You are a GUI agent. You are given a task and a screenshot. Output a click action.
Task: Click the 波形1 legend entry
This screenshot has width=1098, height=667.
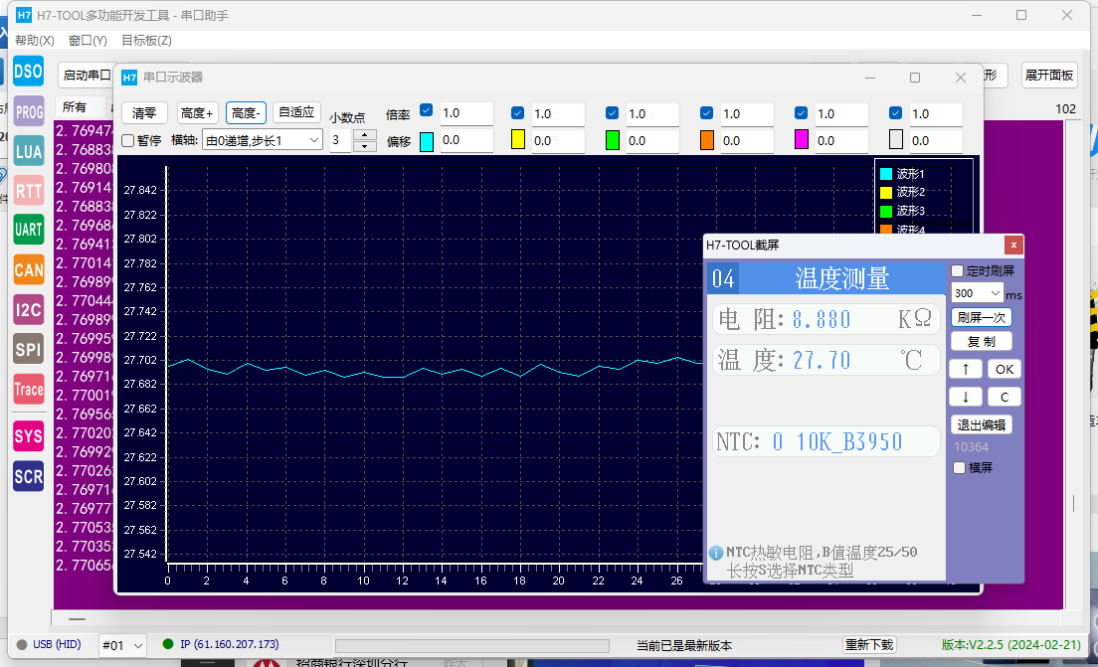[x=903, y=174]
